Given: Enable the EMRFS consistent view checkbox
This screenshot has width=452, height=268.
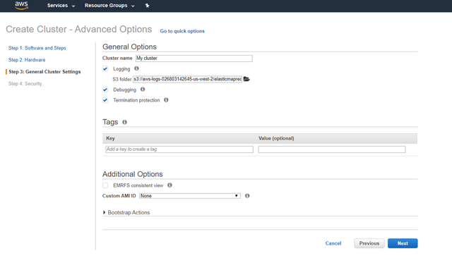Looking at the screenshot, I should pyautogui.click(x=105, y=185).
